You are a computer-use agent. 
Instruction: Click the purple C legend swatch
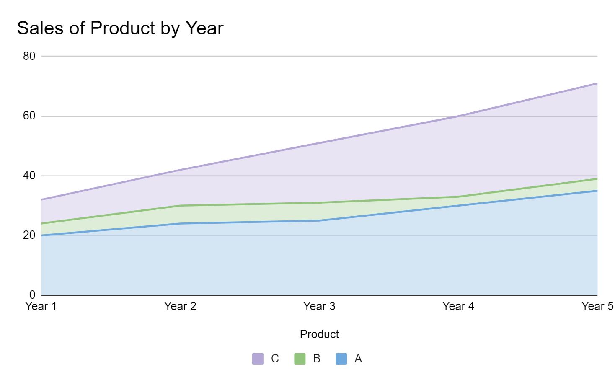point(258,359)
